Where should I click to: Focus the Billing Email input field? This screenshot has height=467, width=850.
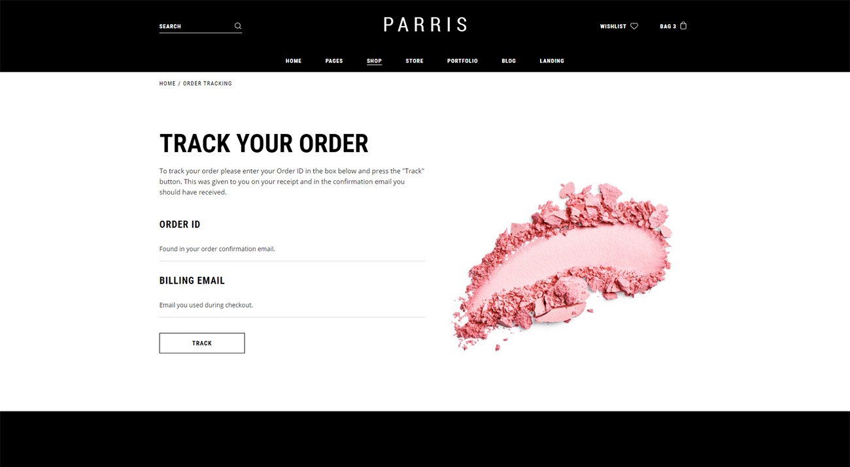click(x=292, y=306)
